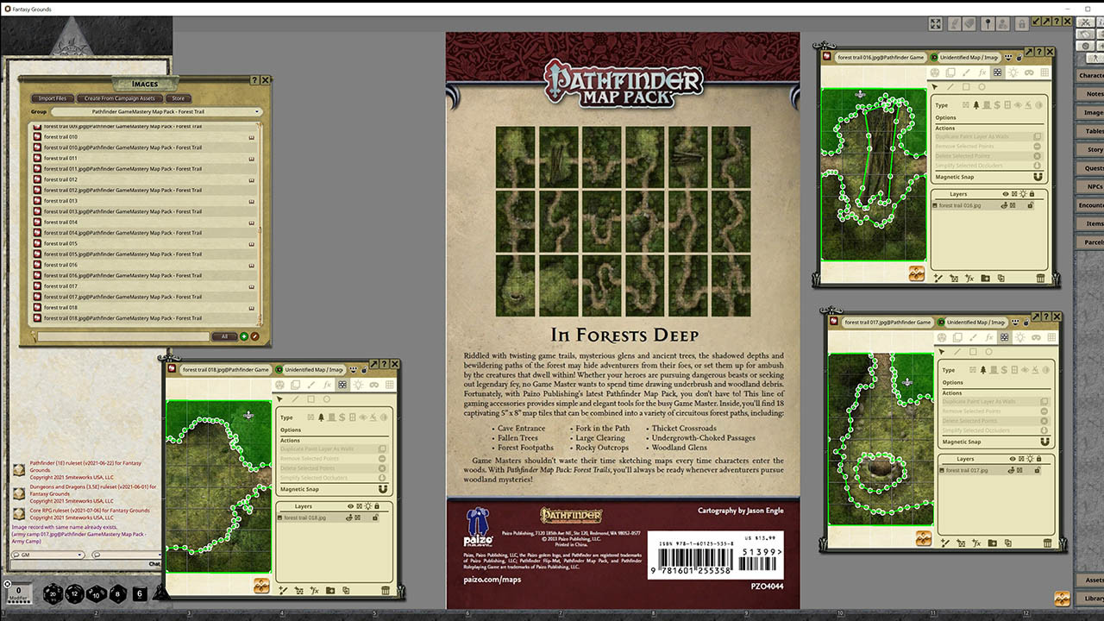This screenshot has height=621, width=1104.
Task: Click add folder icon in forest trail 018 window
Action: pyautogui.click(x=329, y=591)
